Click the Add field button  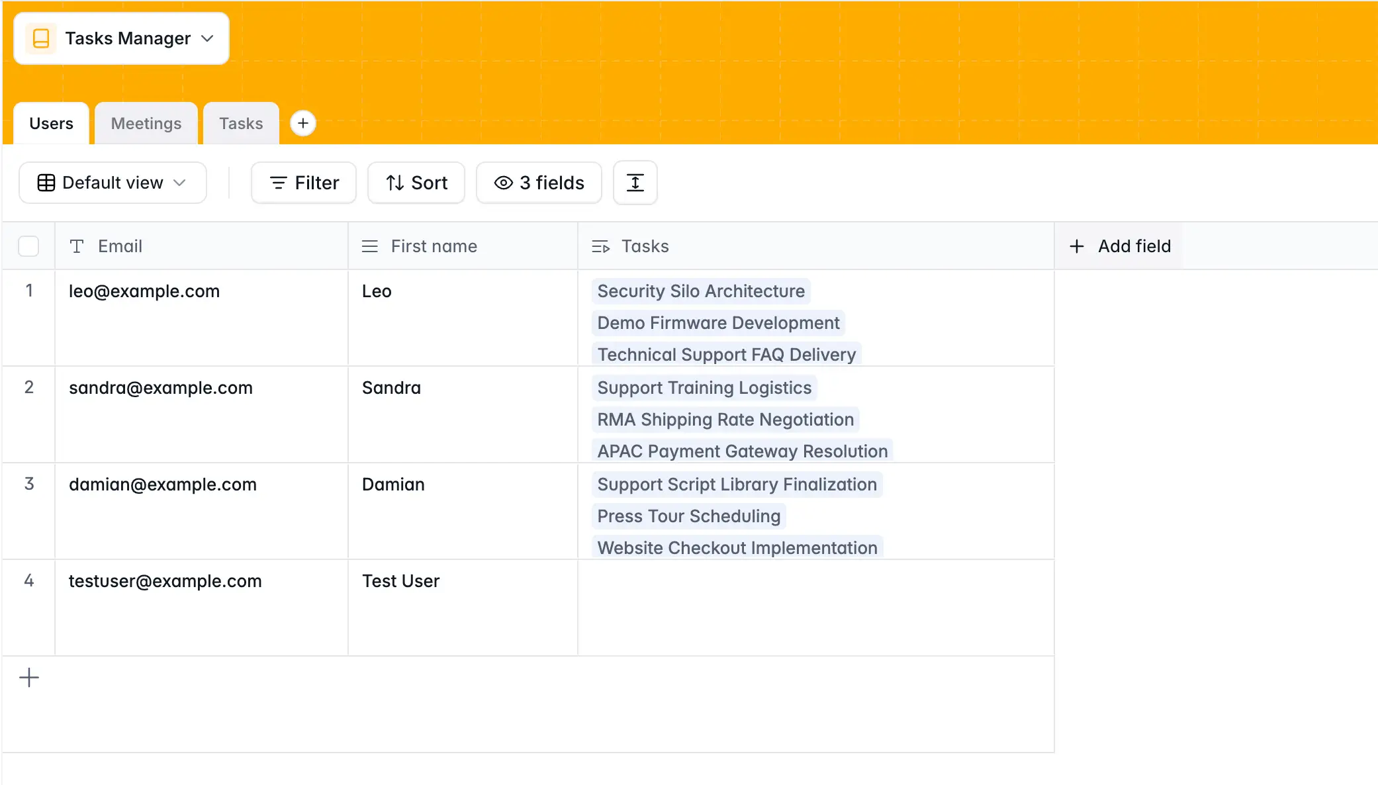(x=1120, y=246)
